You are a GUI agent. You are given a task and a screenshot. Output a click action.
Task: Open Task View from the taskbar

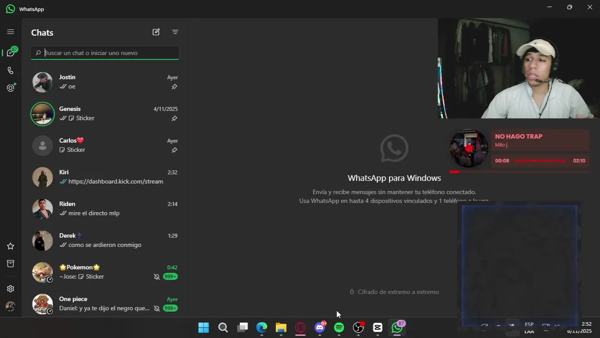[x=242, y=328]
